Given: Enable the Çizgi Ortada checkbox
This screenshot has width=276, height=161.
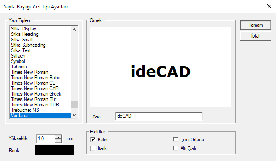Looking at the screenshot, I should point(176,139).
